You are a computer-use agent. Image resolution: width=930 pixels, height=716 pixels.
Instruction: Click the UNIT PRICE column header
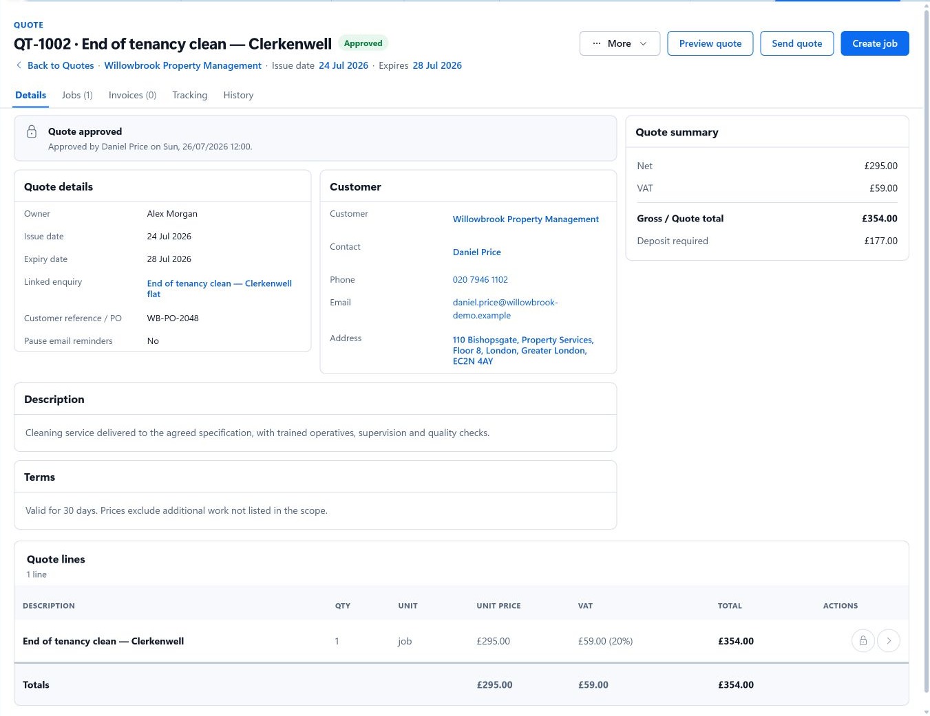tap(498, 606)
